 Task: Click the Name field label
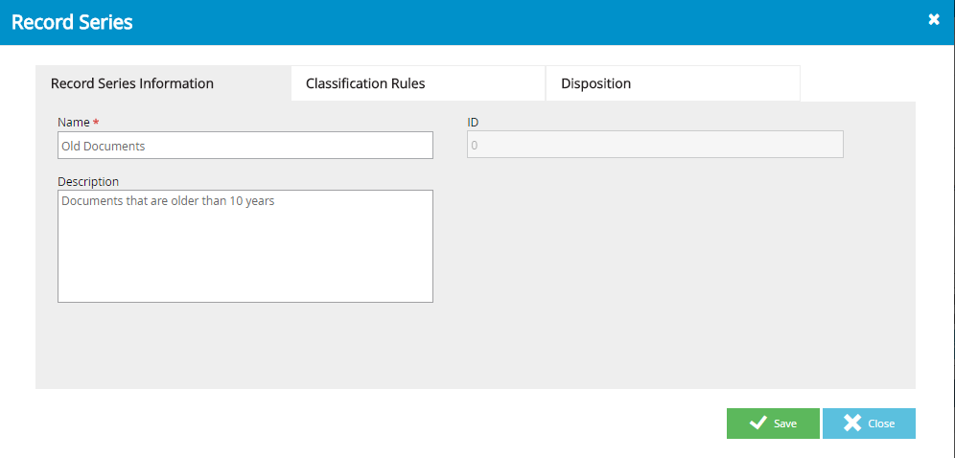pyautogui.click(x=74, y=123)
